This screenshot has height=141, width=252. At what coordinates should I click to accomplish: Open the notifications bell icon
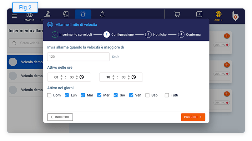(x=102, y=14)
